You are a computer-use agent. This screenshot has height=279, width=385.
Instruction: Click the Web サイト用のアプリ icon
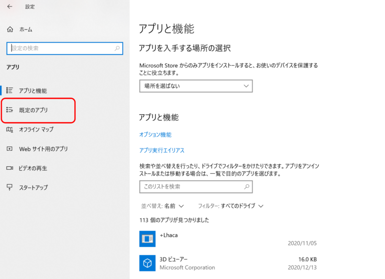coord(10,149)
